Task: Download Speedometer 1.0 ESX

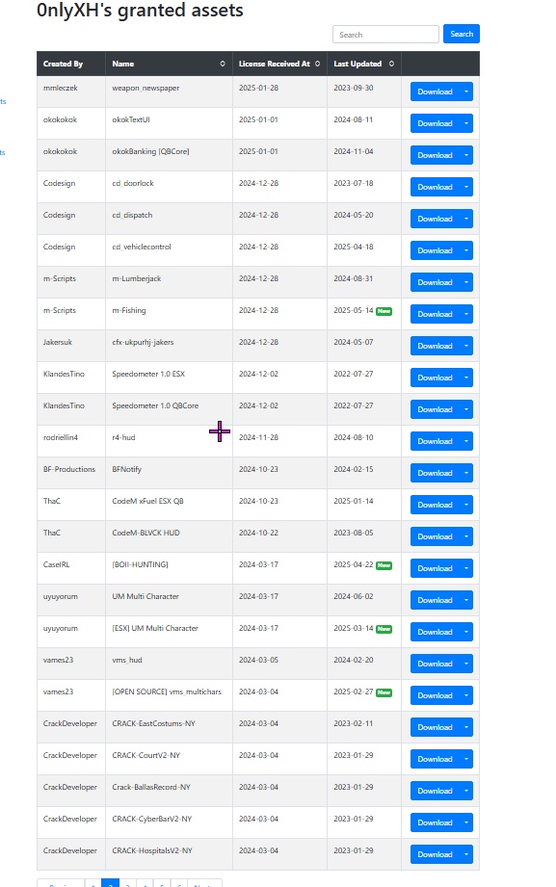Action: click(435, 378)
